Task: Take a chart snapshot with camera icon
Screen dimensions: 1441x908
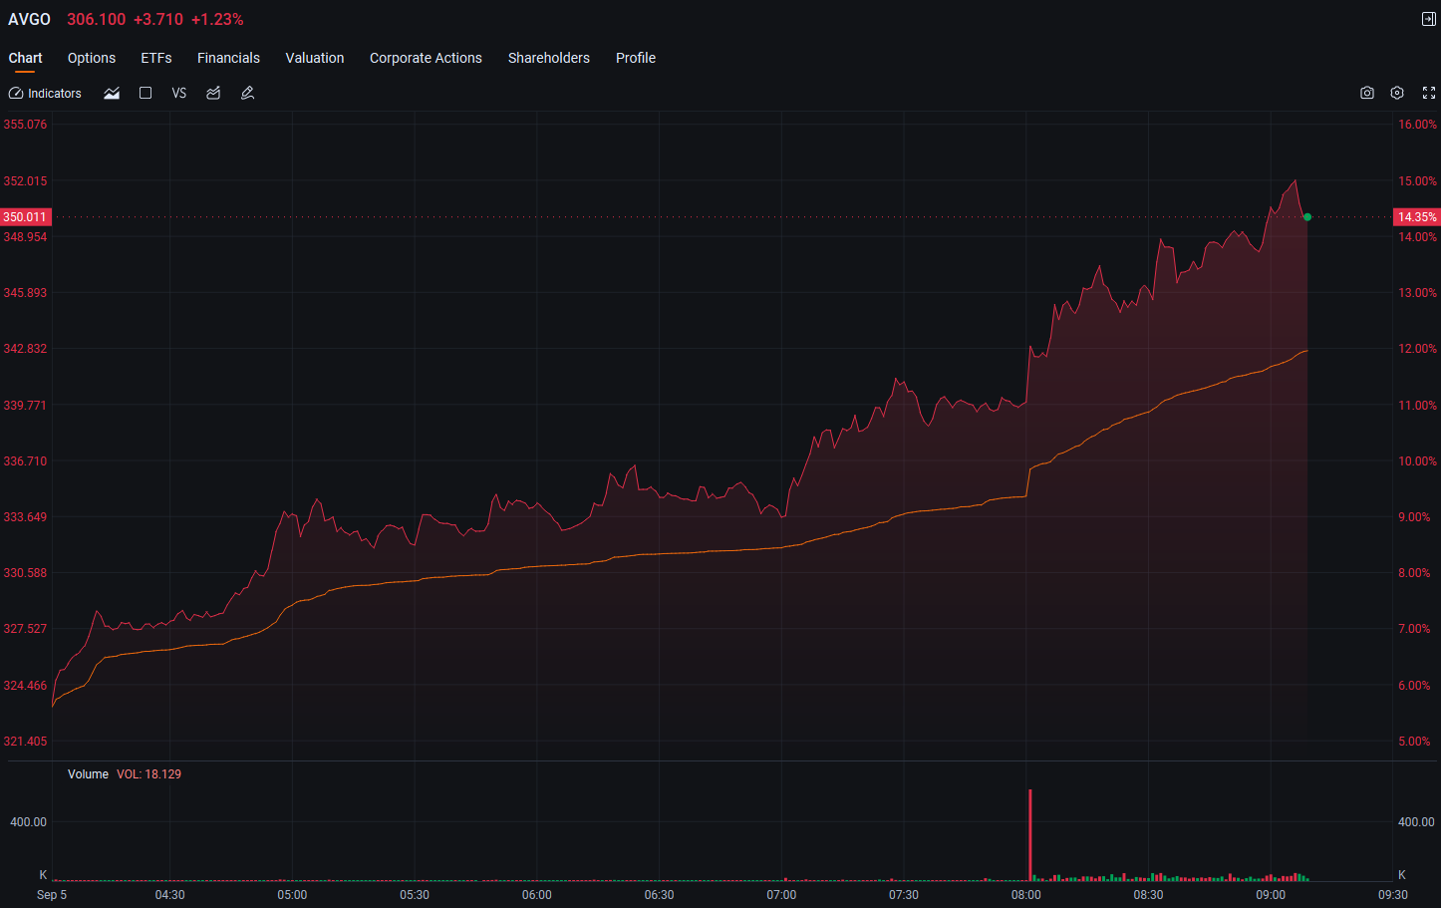Action: click(1367, 93)
